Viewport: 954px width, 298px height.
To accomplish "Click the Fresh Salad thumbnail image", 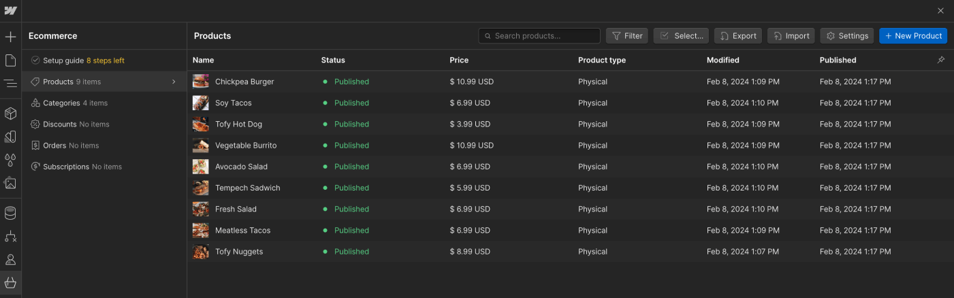I will [x=200, y=209].
